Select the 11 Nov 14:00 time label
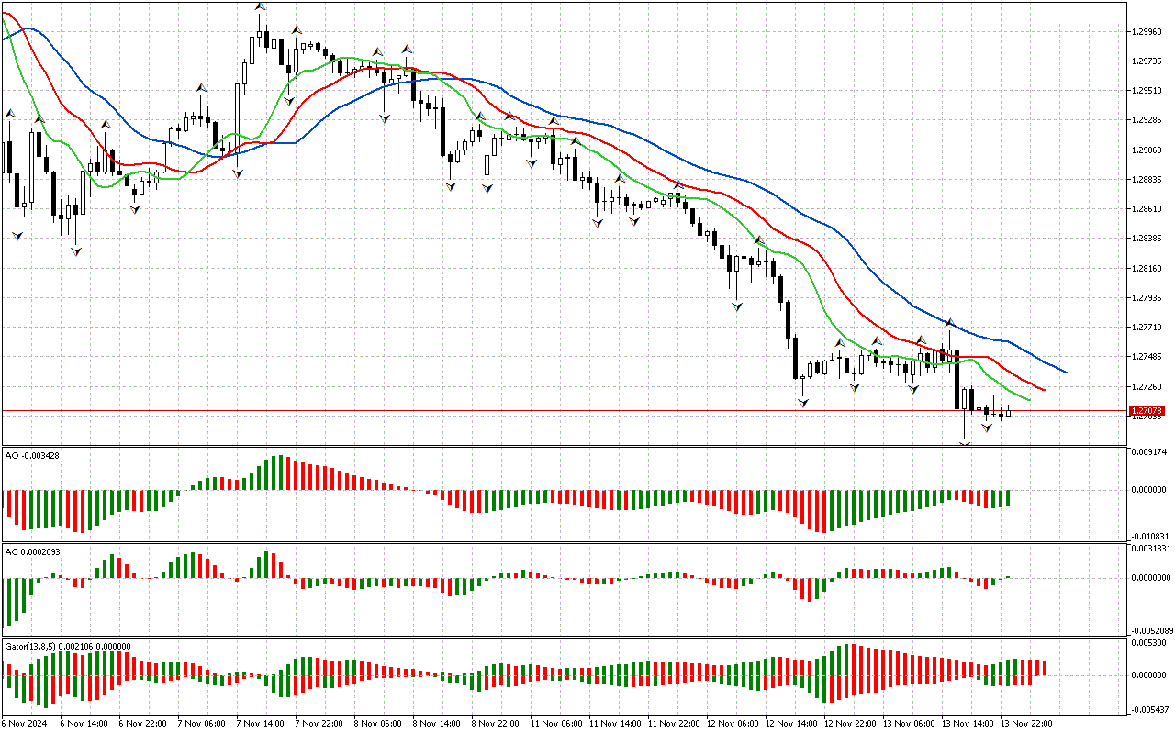Viewport: 1175px width, 734px height. pyautogui.click(x=614, y=724)
